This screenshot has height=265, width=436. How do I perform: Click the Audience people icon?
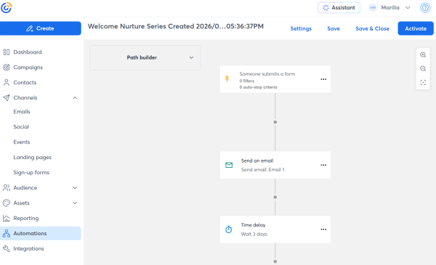tap(6, 188)
